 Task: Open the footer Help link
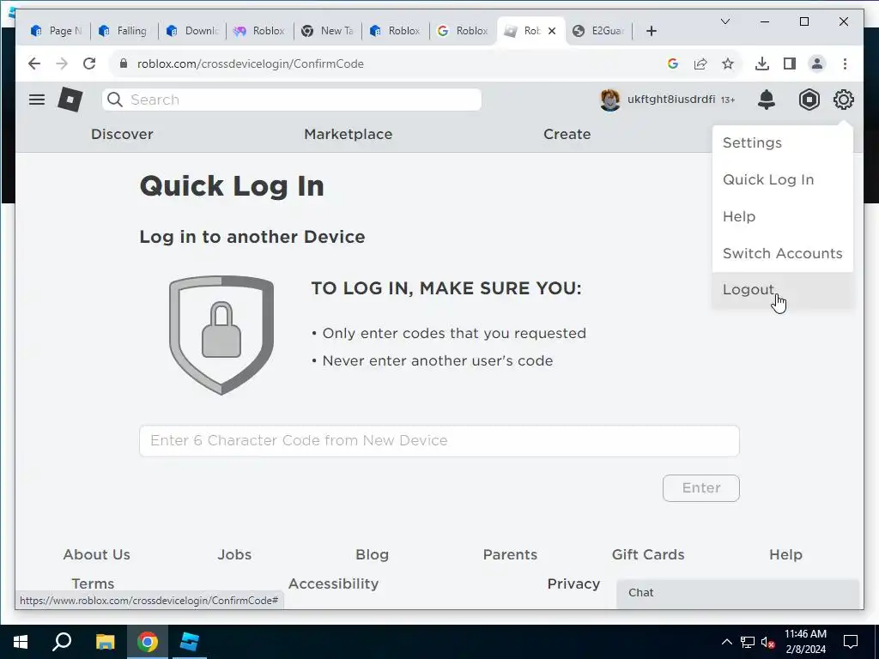click(x=786, y=555)
